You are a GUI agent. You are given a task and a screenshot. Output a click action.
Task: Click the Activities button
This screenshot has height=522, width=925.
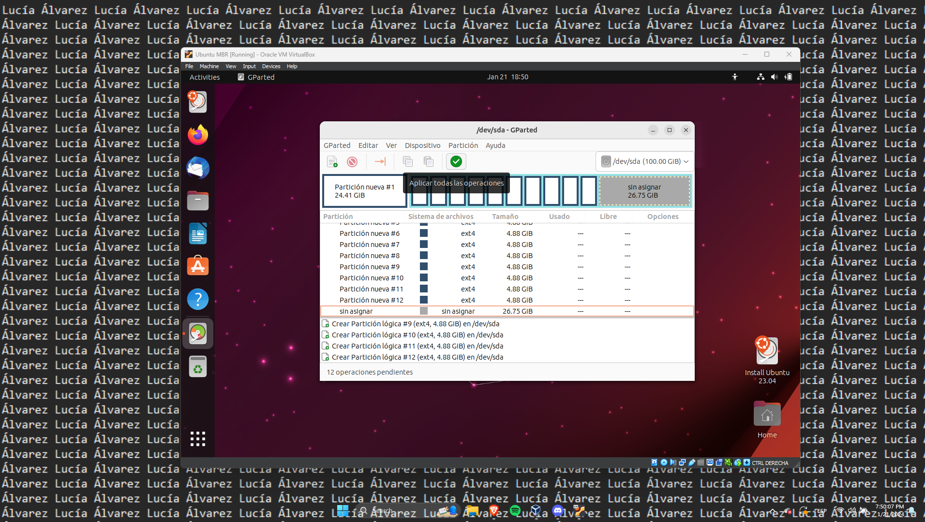pyautogui.click(x=205, y=77)
